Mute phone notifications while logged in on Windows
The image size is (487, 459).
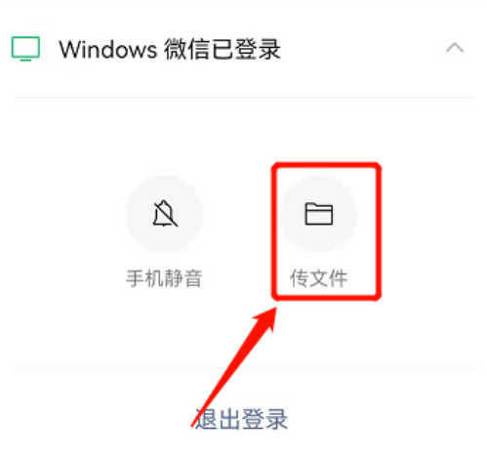[165, 214]
